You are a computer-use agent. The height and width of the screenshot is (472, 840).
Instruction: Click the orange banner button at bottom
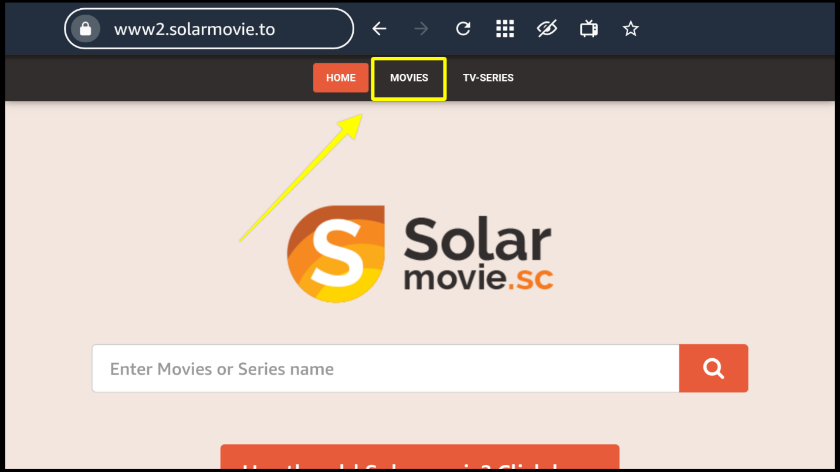coord(420,457)
